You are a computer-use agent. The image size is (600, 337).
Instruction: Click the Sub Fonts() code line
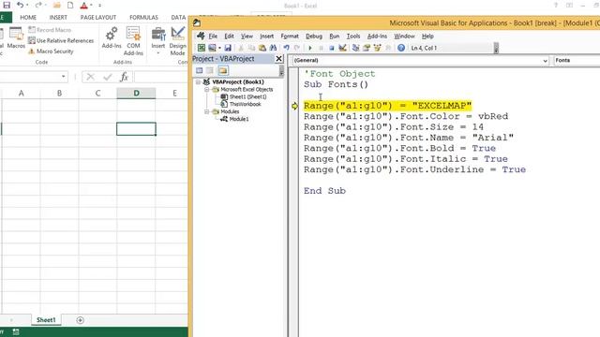click(336, 84)
